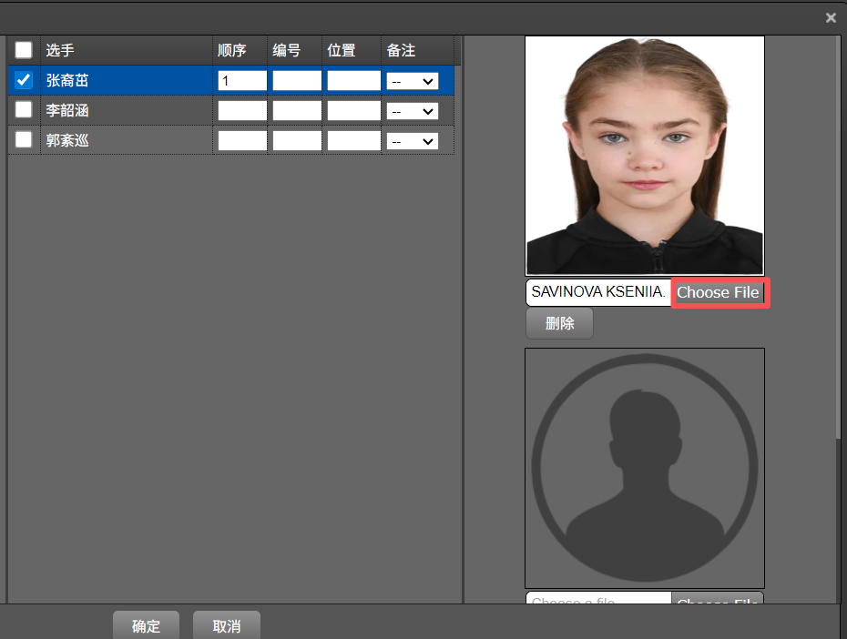Click the highlighted Choose File button
This screenshot has width=847, height=639.
point(719,292)
